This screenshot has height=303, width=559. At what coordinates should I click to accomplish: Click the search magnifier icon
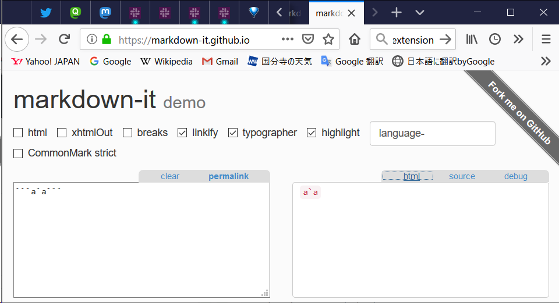[x=381, y=39]
